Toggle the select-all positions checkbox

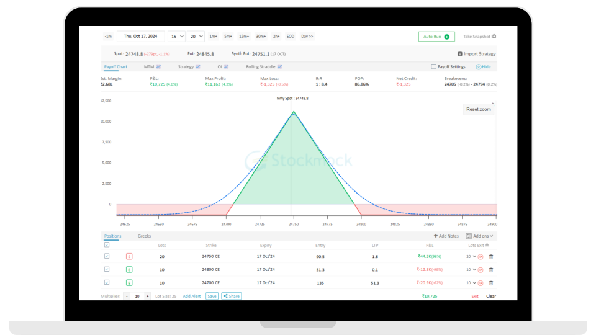click(x=107, y=245)
